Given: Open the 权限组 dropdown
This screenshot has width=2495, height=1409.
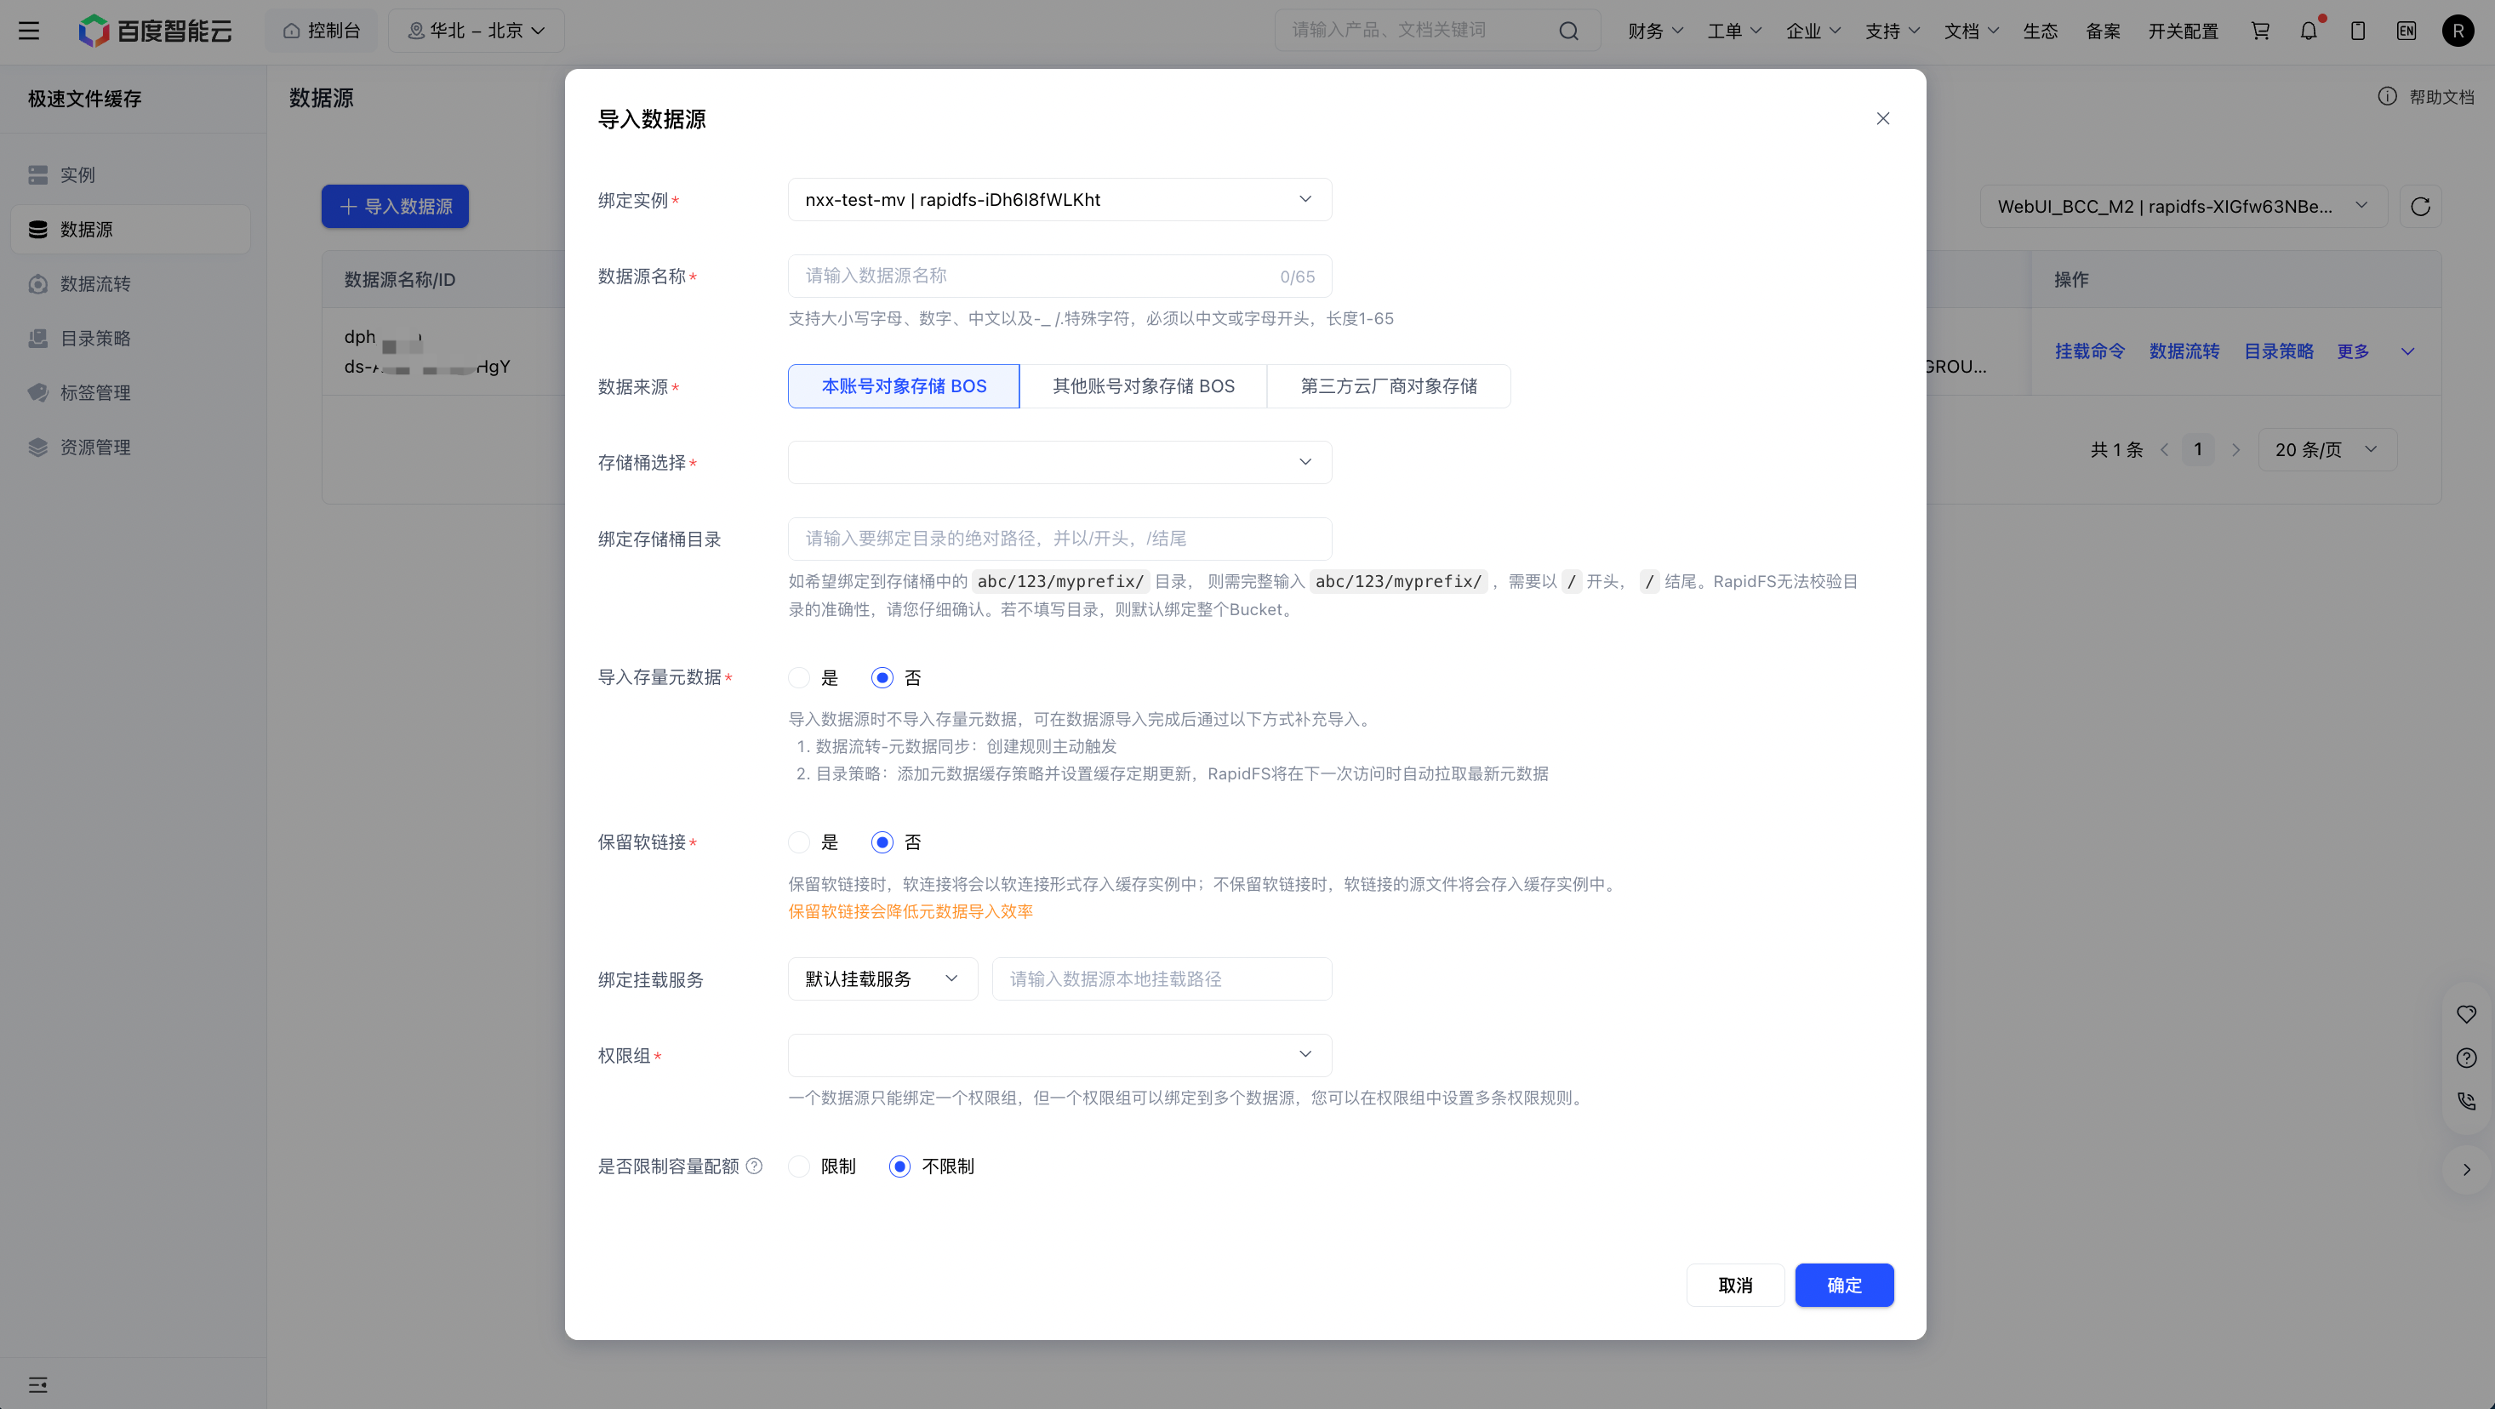Looking at the screenshot, I should coord(1059,1054).
